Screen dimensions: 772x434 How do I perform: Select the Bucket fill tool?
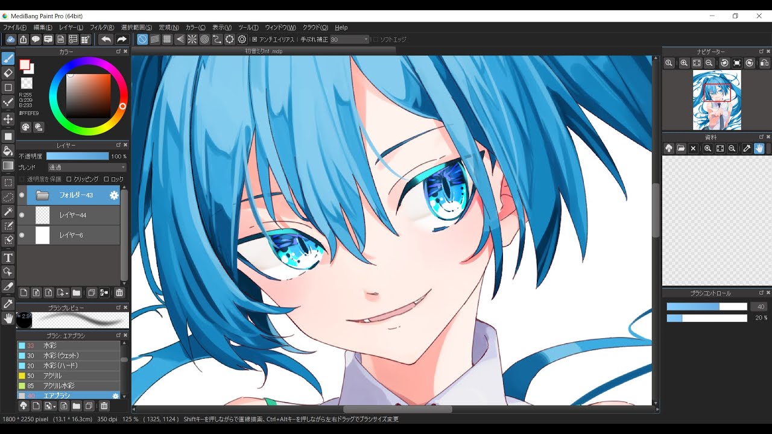tap(8, 150)
